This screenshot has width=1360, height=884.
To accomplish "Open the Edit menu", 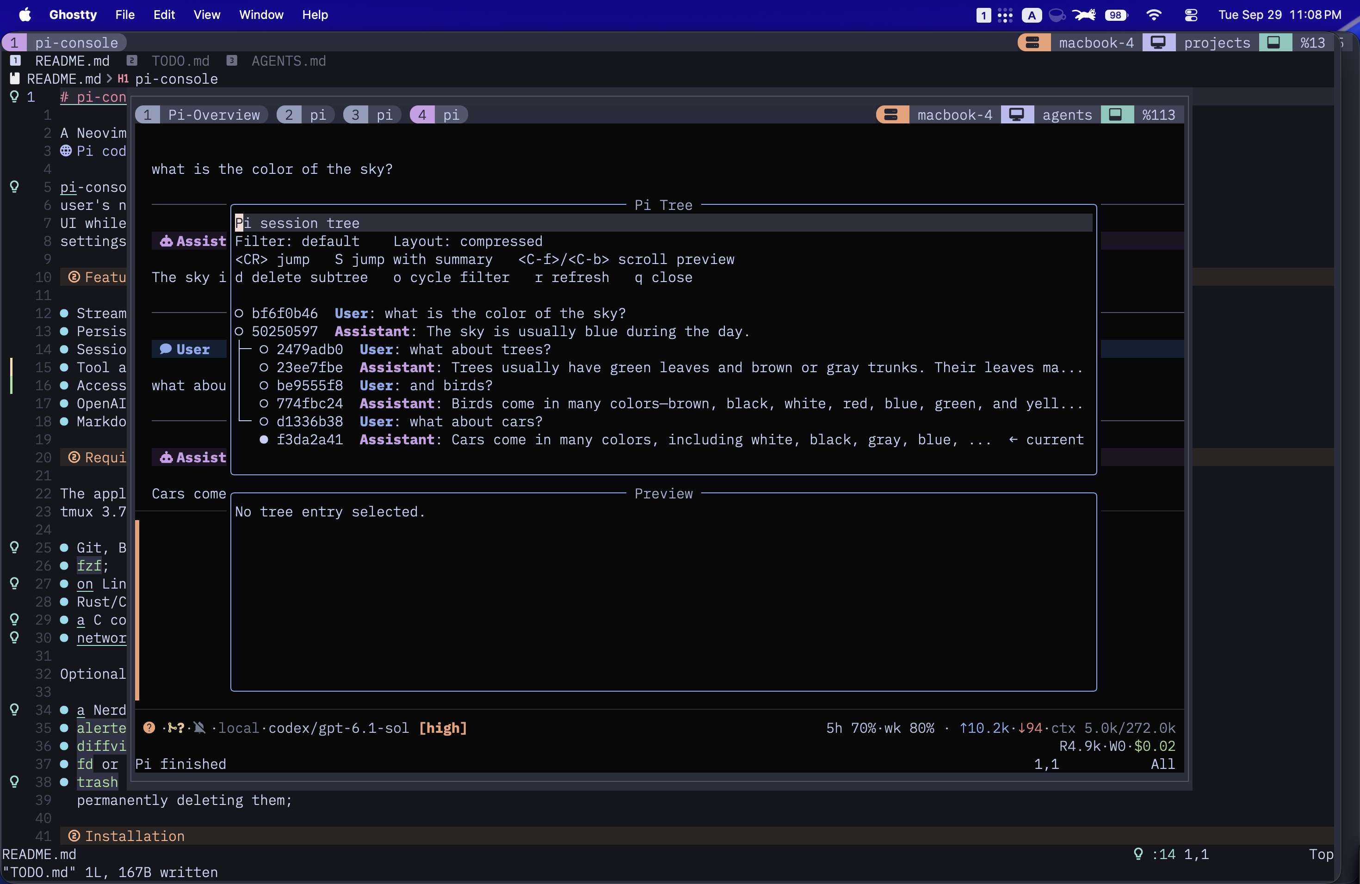I will [164, 15].
